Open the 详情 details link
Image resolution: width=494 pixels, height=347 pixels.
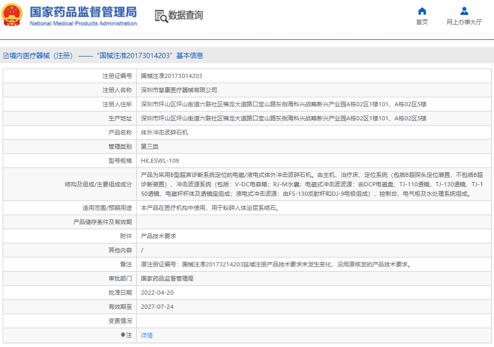point(147,335)
